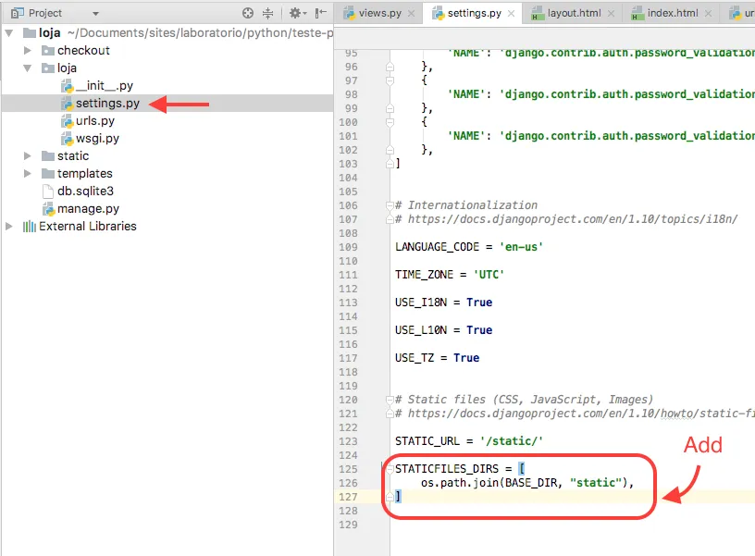
Task: Click USE_TZ setting text
Action: click(x=415, y=358)
